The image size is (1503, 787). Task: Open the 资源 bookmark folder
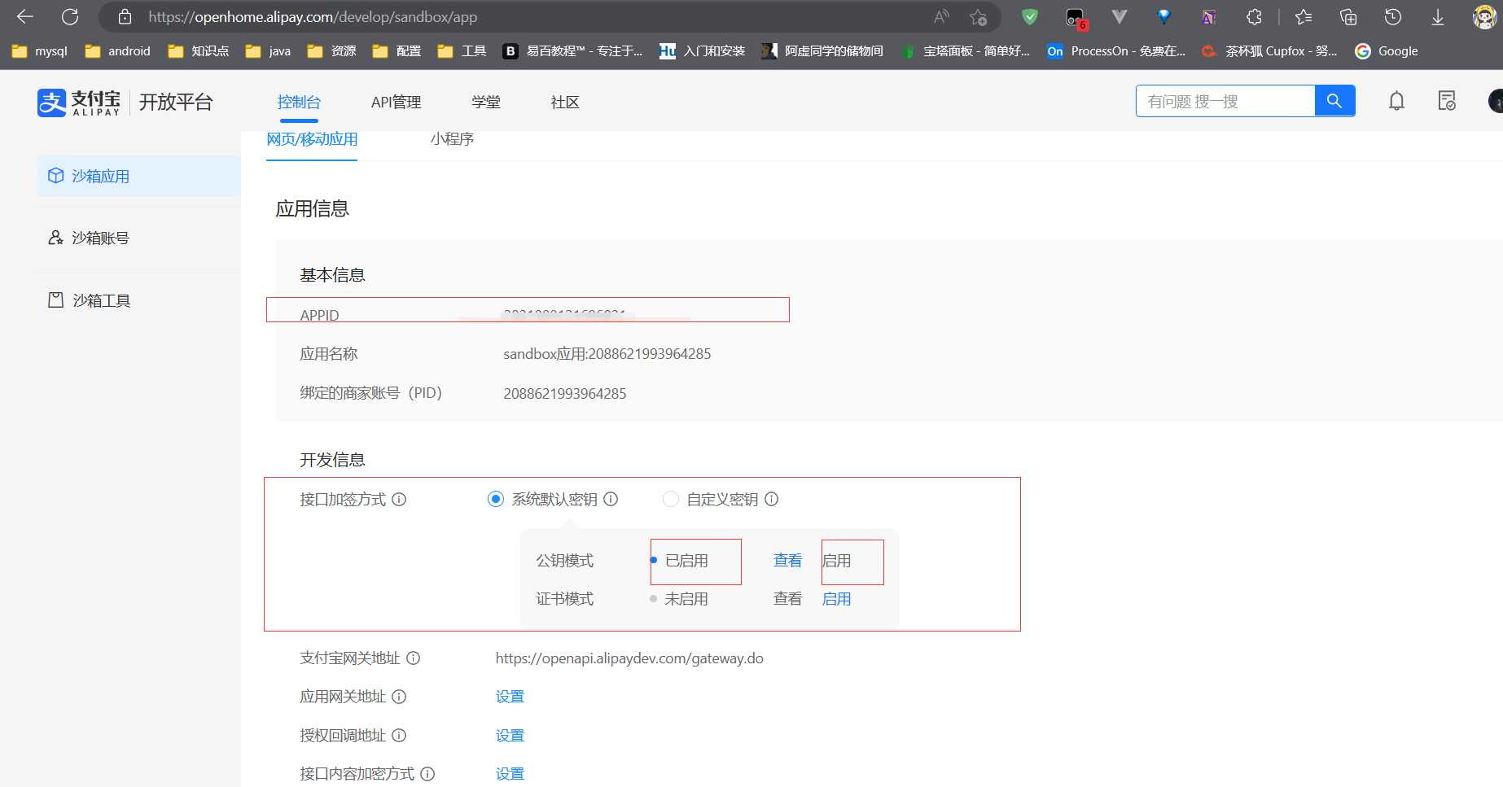[332, 51]
